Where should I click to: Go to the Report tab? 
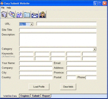[46, 96]
